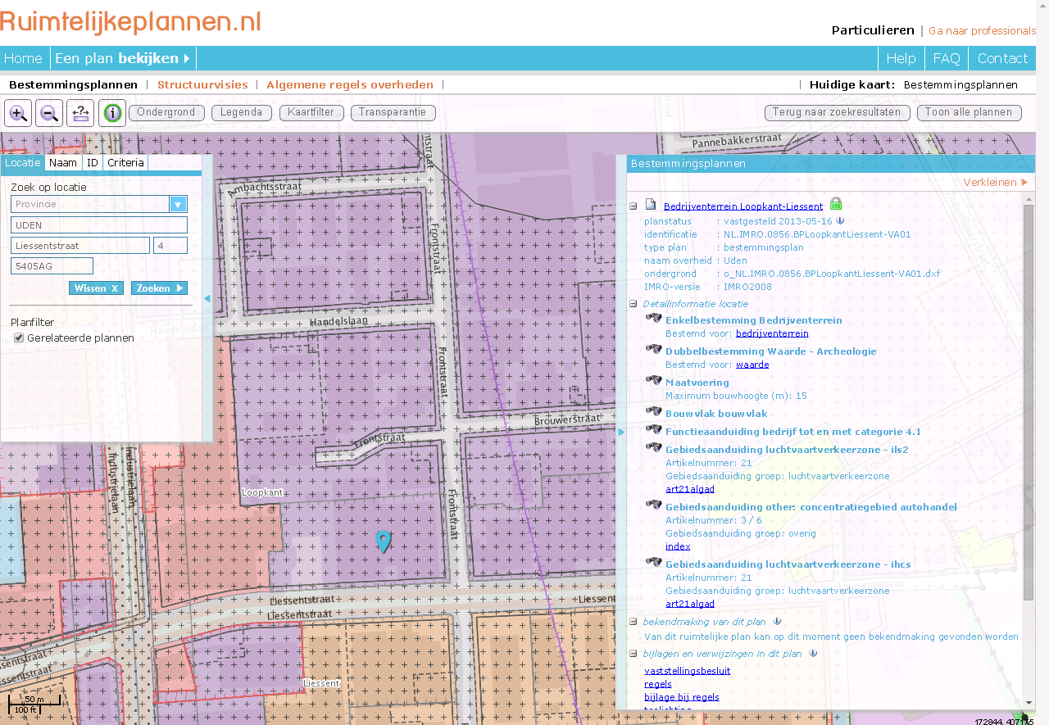Collapse the search panel with left arrow
Image resolution: width=1049 pixels, height=725 pixels.
coord(207,299)
